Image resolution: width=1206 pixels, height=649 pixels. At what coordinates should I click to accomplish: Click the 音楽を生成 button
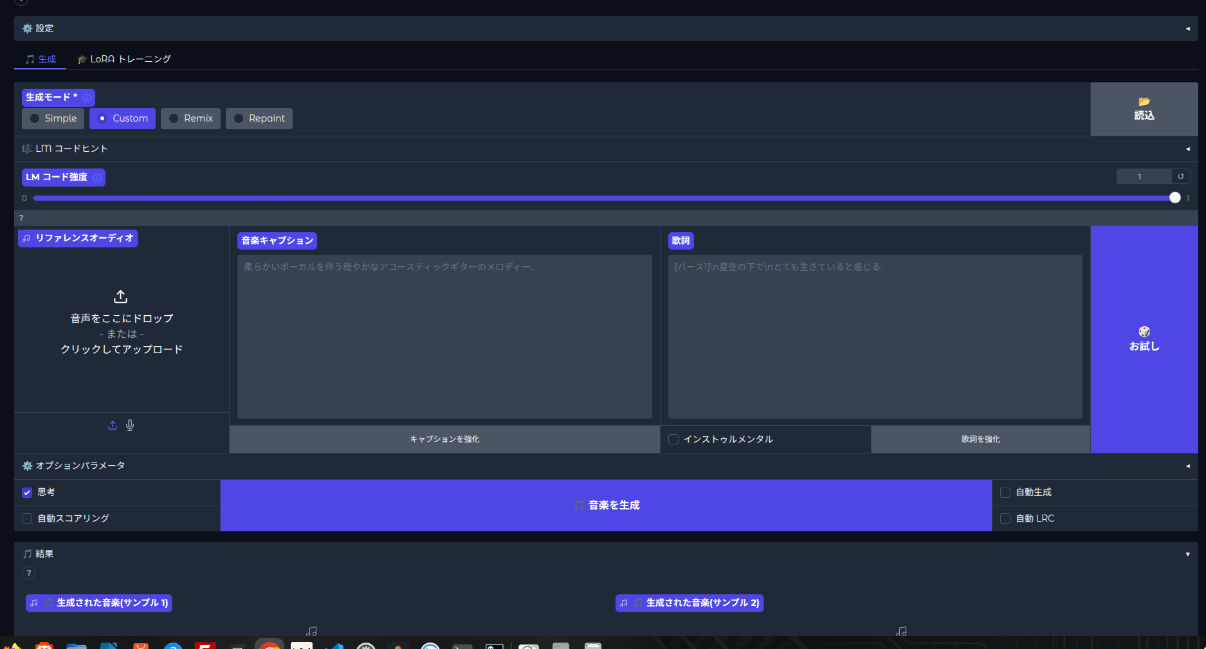pos(606,506)
